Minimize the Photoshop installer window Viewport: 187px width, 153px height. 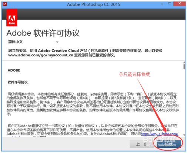(162, 4)
